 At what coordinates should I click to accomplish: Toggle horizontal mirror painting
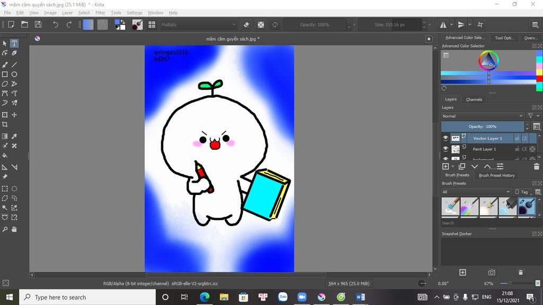pyautogui.click(x=443, y=24)
